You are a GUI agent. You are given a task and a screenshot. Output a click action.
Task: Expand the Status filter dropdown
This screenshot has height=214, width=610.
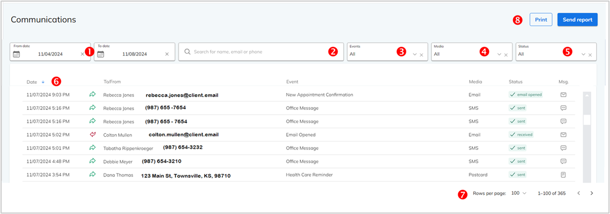pyautogui.click(x=583, y=54)
